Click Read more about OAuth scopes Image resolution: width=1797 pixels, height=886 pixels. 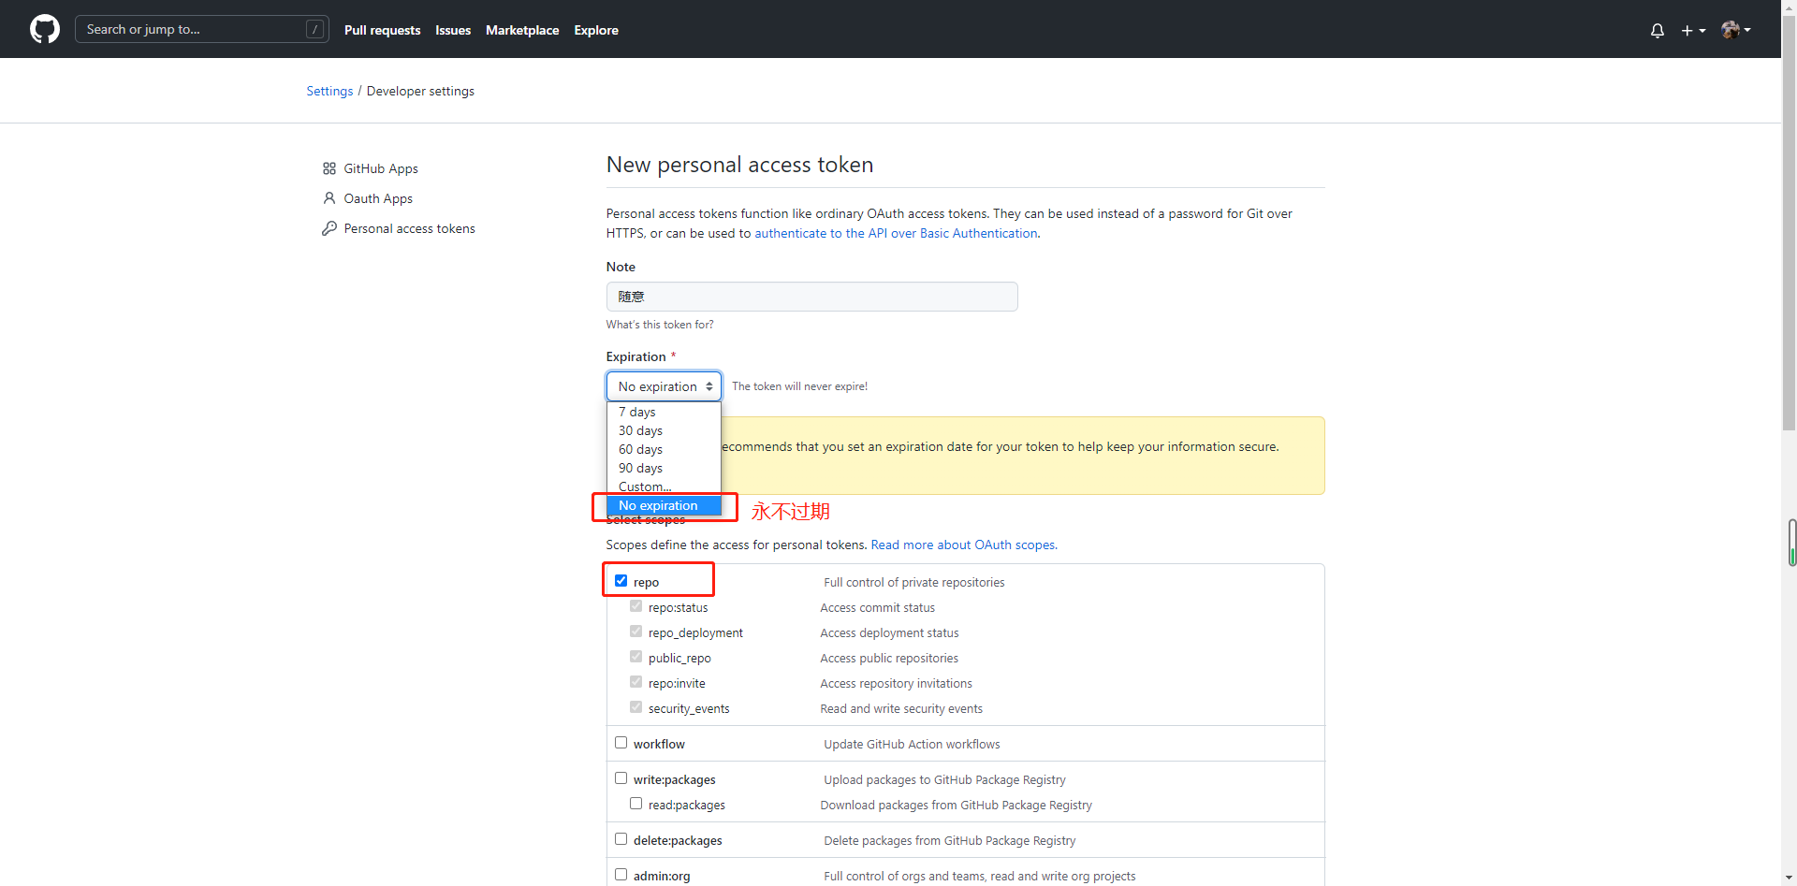point(963,545)
